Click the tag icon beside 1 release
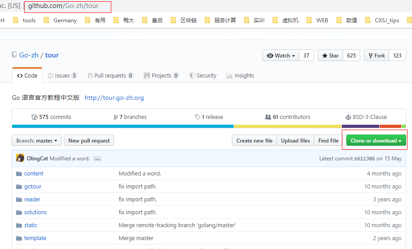This screenshot has width=412, height=249. click(198, 117)
